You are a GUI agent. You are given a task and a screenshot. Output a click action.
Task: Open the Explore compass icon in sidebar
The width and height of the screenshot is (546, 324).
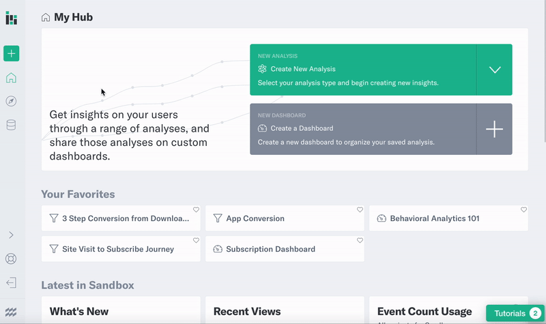(x=11, y=101)
